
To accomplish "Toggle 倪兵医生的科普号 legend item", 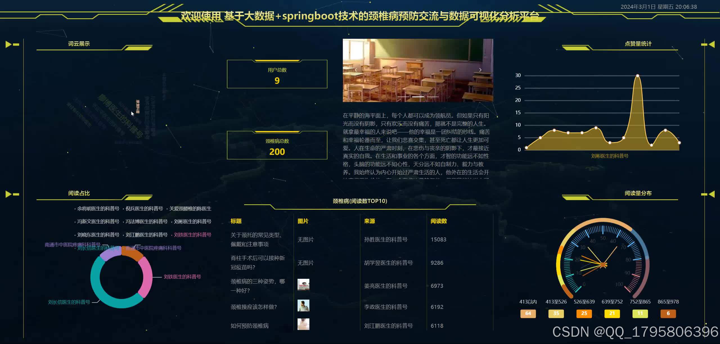I will tap(144, 209).
